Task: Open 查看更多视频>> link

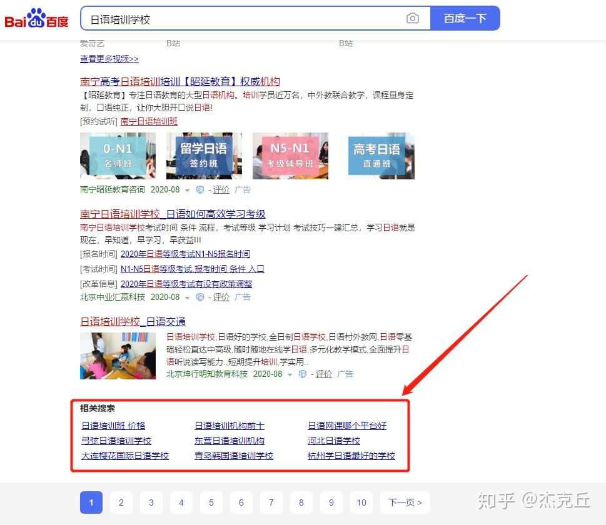Action: tap(109, 59)
